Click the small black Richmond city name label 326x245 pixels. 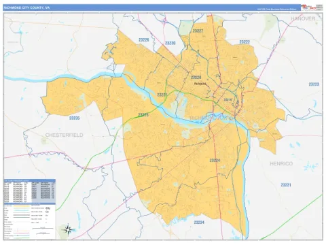pyautogui.click(x=200, y=84)
